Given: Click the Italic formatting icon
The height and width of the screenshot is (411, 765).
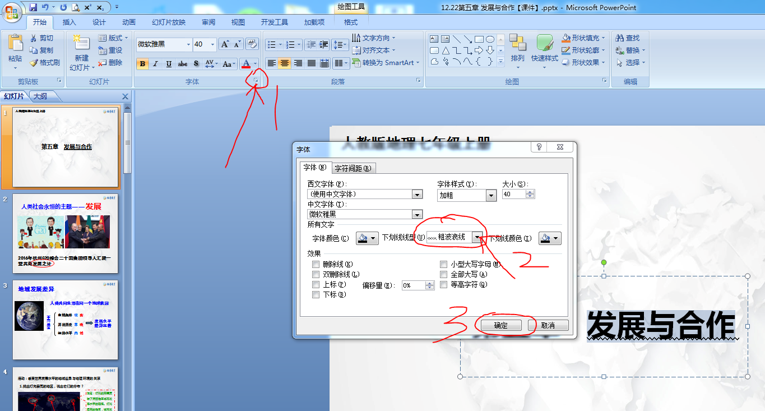Looking at the screenshot, I should [x=155, y=63].
